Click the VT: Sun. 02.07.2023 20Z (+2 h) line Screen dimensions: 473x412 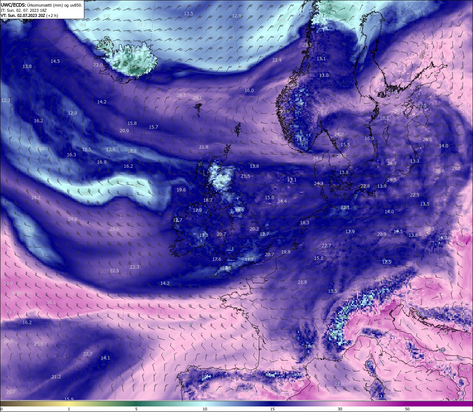29,16
